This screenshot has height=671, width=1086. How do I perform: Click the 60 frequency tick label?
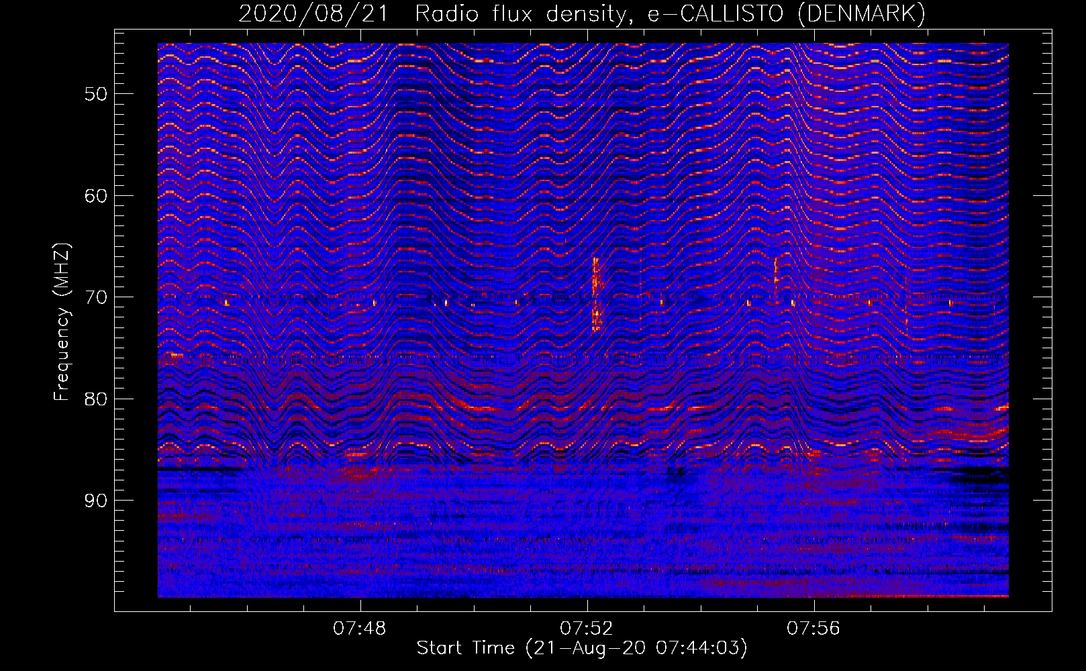[96, 196]
